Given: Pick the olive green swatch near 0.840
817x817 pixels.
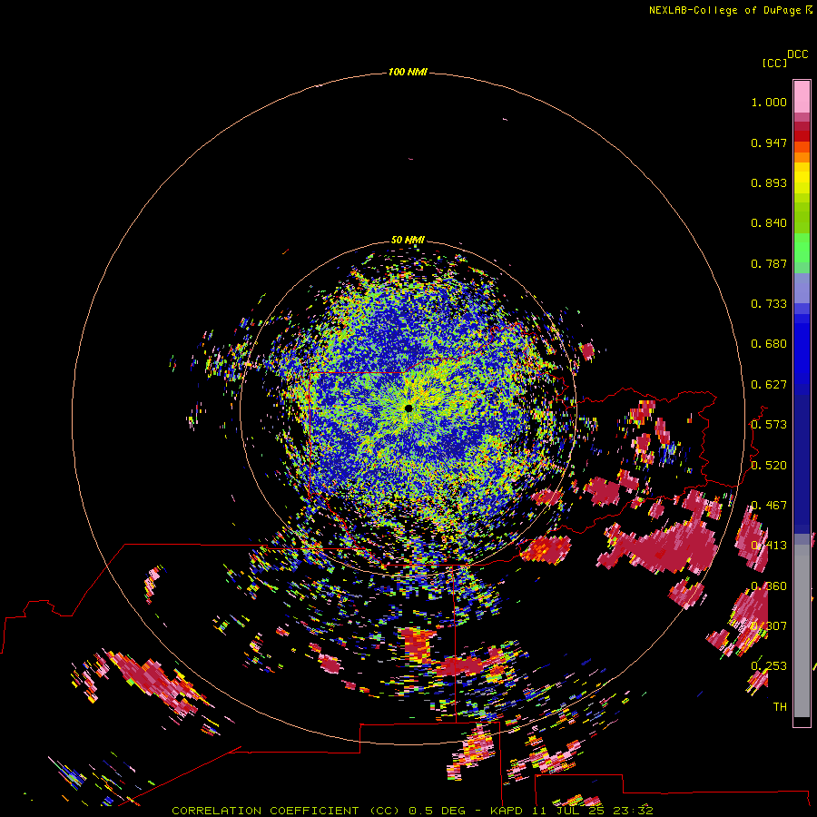Looking at the screenshot, I should click(x=802, y=217).
